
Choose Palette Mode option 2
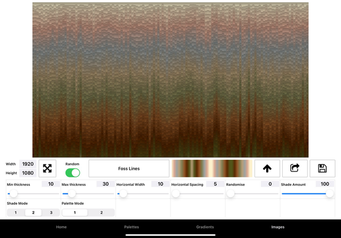coord(102,212)
